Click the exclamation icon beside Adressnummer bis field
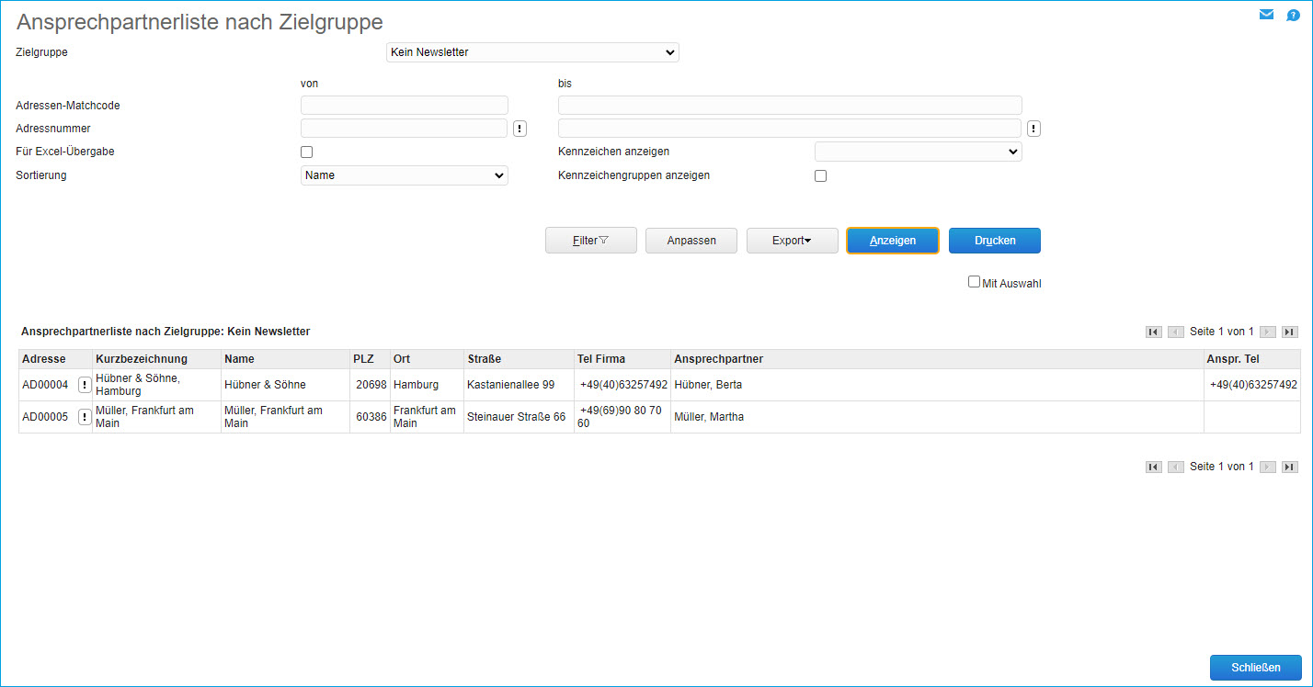 1033,128
